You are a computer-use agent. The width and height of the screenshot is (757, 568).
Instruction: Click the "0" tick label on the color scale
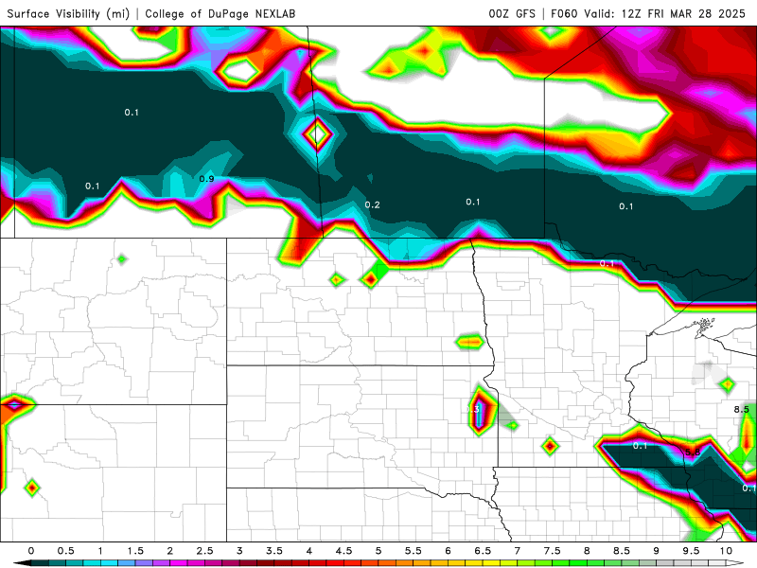pyautogui.click(x=31, y=551)
